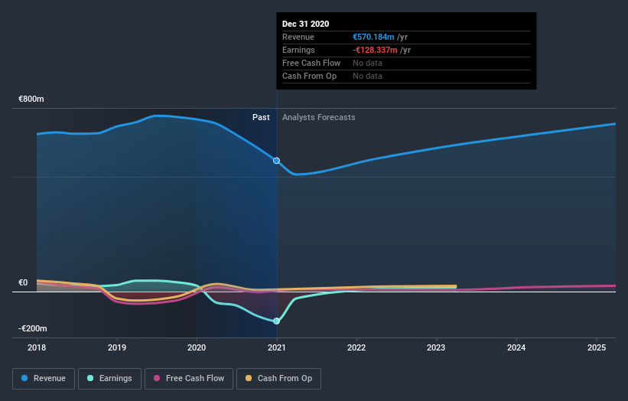Click the €570.184m revenue value in tooltip
The image size is (628, 401).
pos(373,37)
